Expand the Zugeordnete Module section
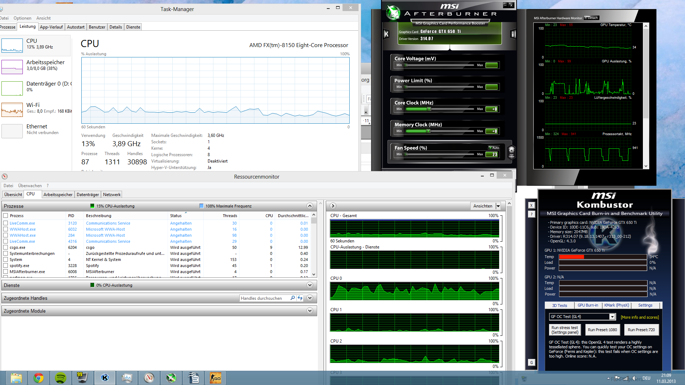This screenshot has height=385, width=685. (x=310, y=311)
